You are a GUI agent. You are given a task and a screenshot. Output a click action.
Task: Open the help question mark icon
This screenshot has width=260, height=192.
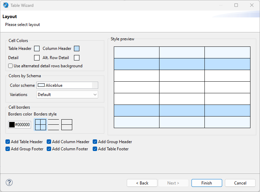tap(9, 183)
